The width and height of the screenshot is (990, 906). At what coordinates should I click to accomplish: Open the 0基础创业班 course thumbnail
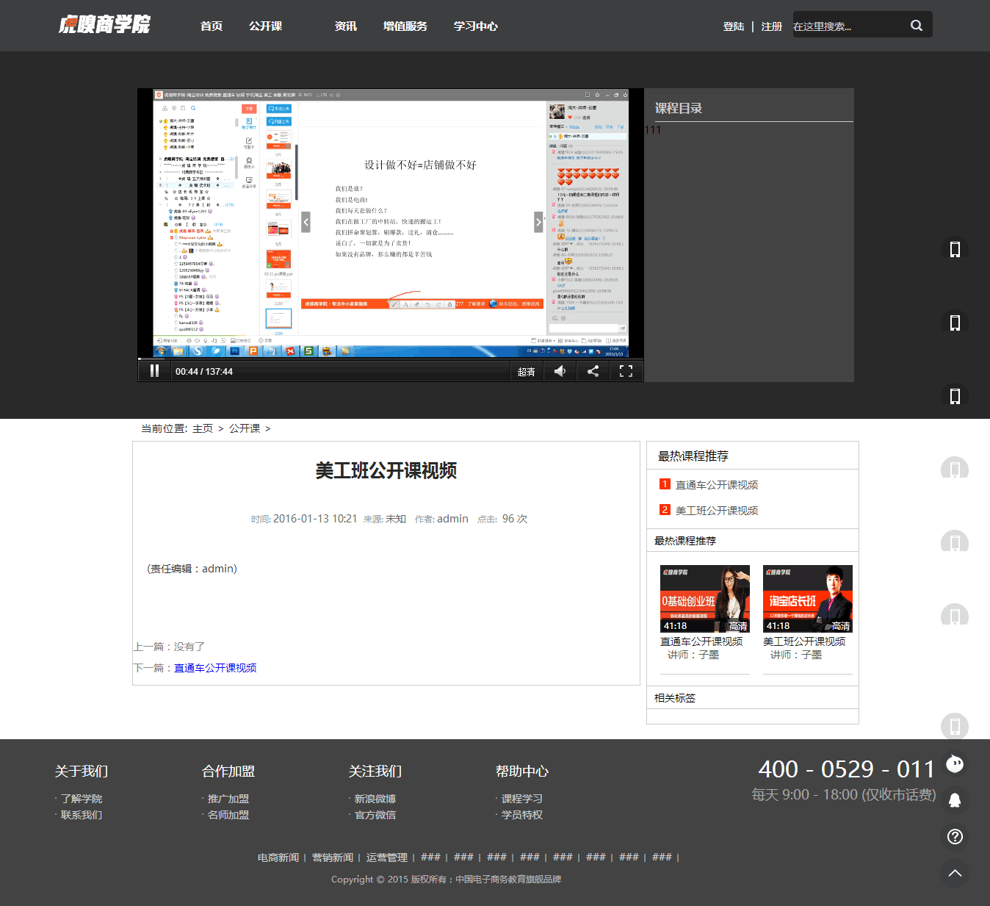click(x=704, y=598)
